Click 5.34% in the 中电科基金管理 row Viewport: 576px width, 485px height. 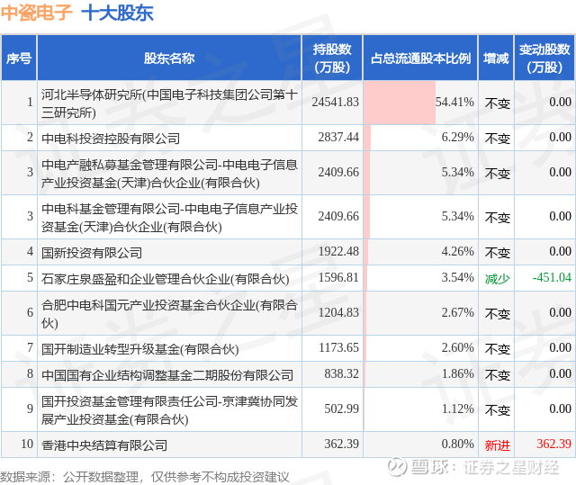pos(458,216)
